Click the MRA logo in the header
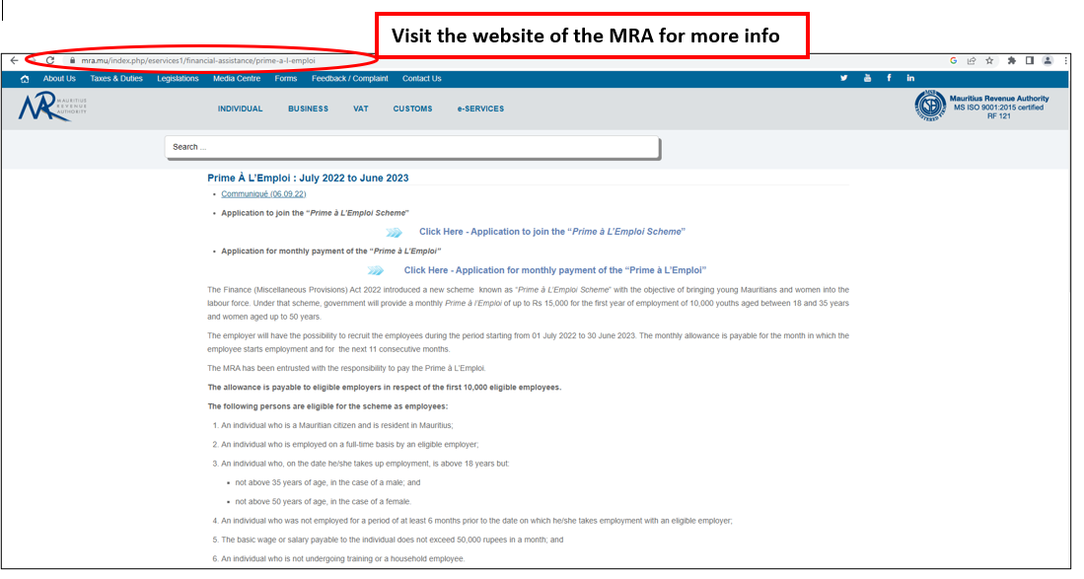The image size is (1084, 579). tap(52, 108)
